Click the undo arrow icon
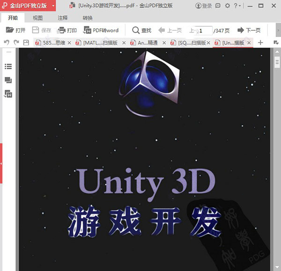Screen dimensions: 281x271 click(x=7, y=43)
